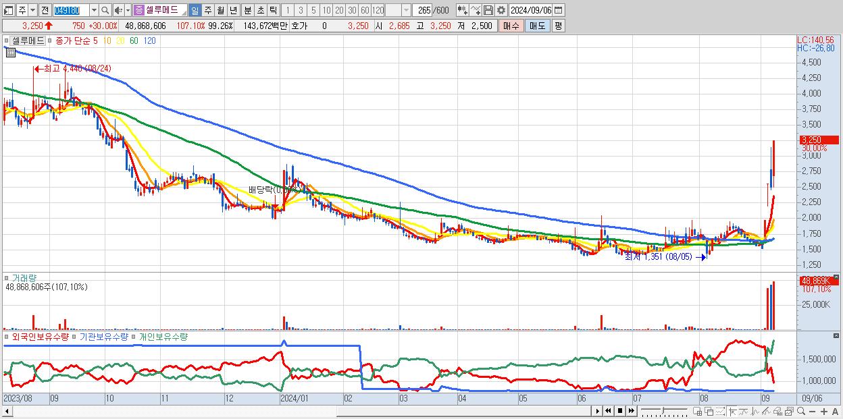Click the stock code input field 049180
This screenshot has height=419, width=843.
point(72,11)
